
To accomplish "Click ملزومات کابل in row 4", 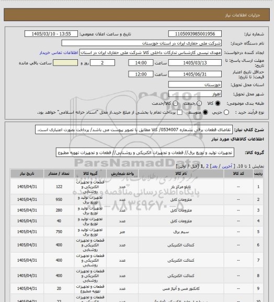I will [x=181, y=221].
